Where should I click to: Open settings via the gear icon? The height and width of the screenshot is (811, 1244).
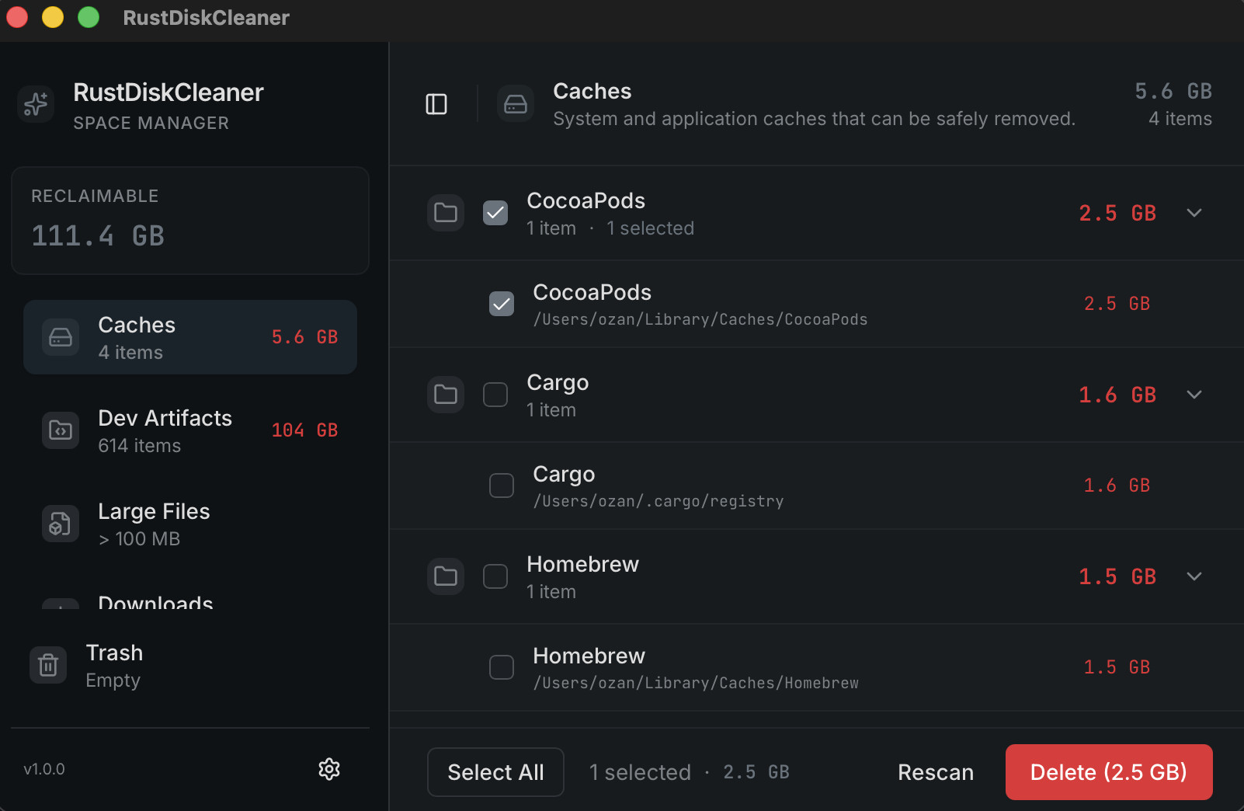(329, 769)
